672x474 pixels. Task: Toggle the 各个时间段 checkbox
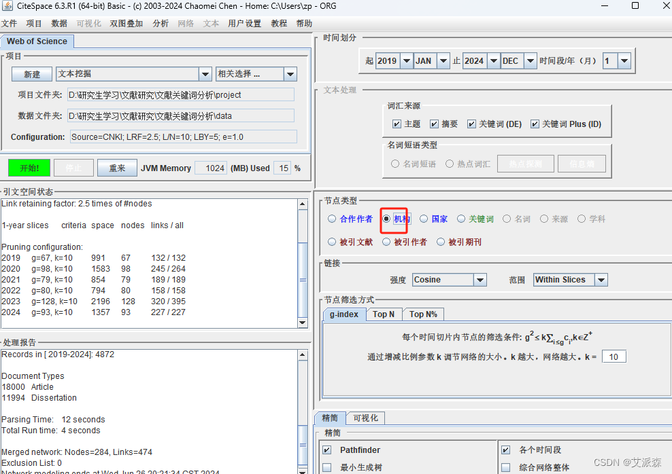click(x=506, y=450)
